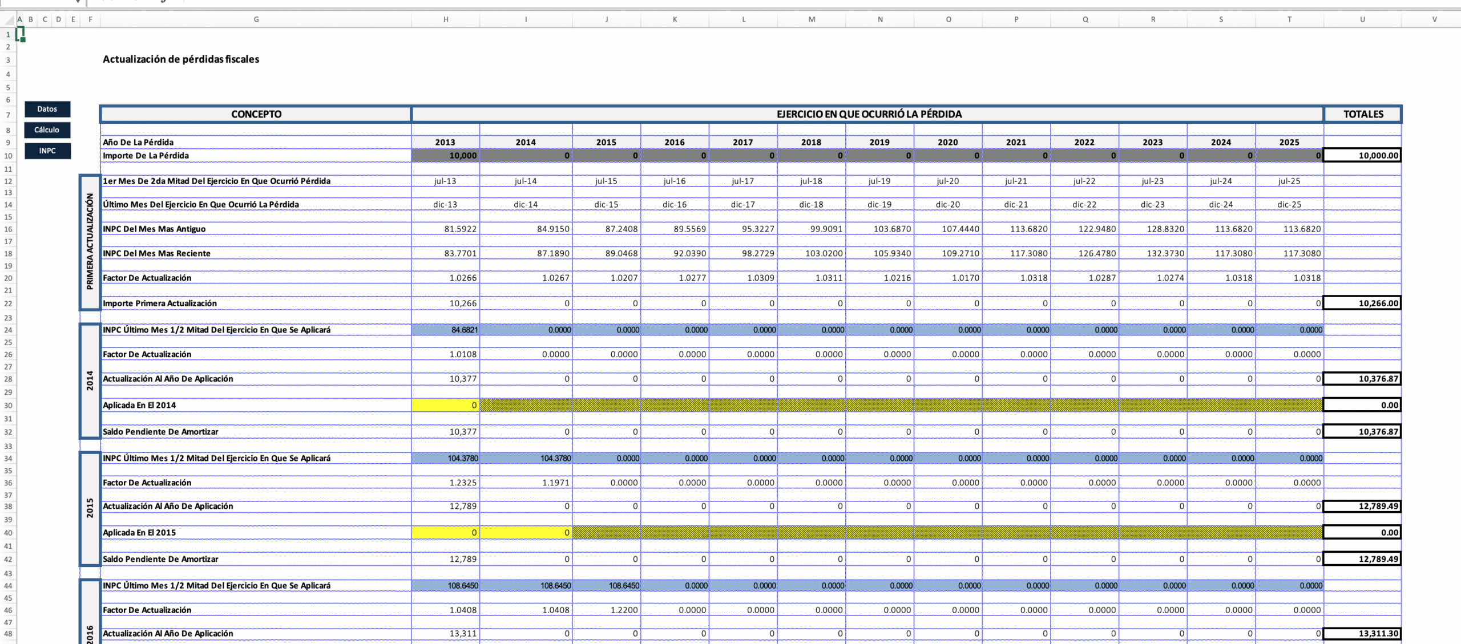Click the Select All corner triangle
This screenshot has width=1461, height=644.
(9, 20)
